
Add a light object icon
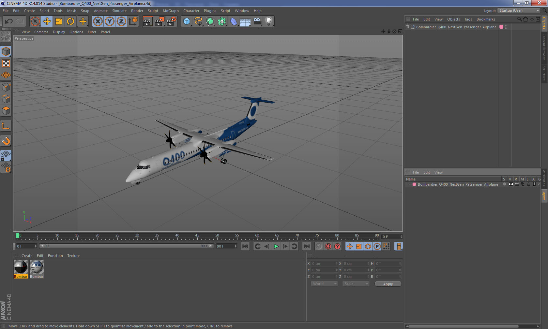tap(269, 21)
